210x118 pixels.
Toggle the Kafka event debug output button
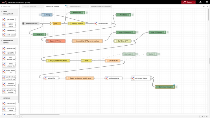click(87, 13)
